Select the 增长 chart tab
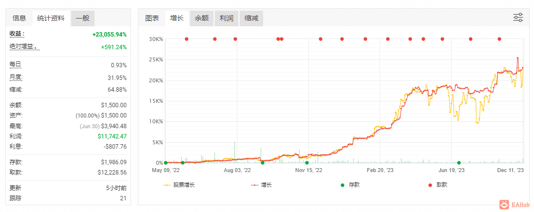The width and height of the screenshot is (534, 212). 177,19
